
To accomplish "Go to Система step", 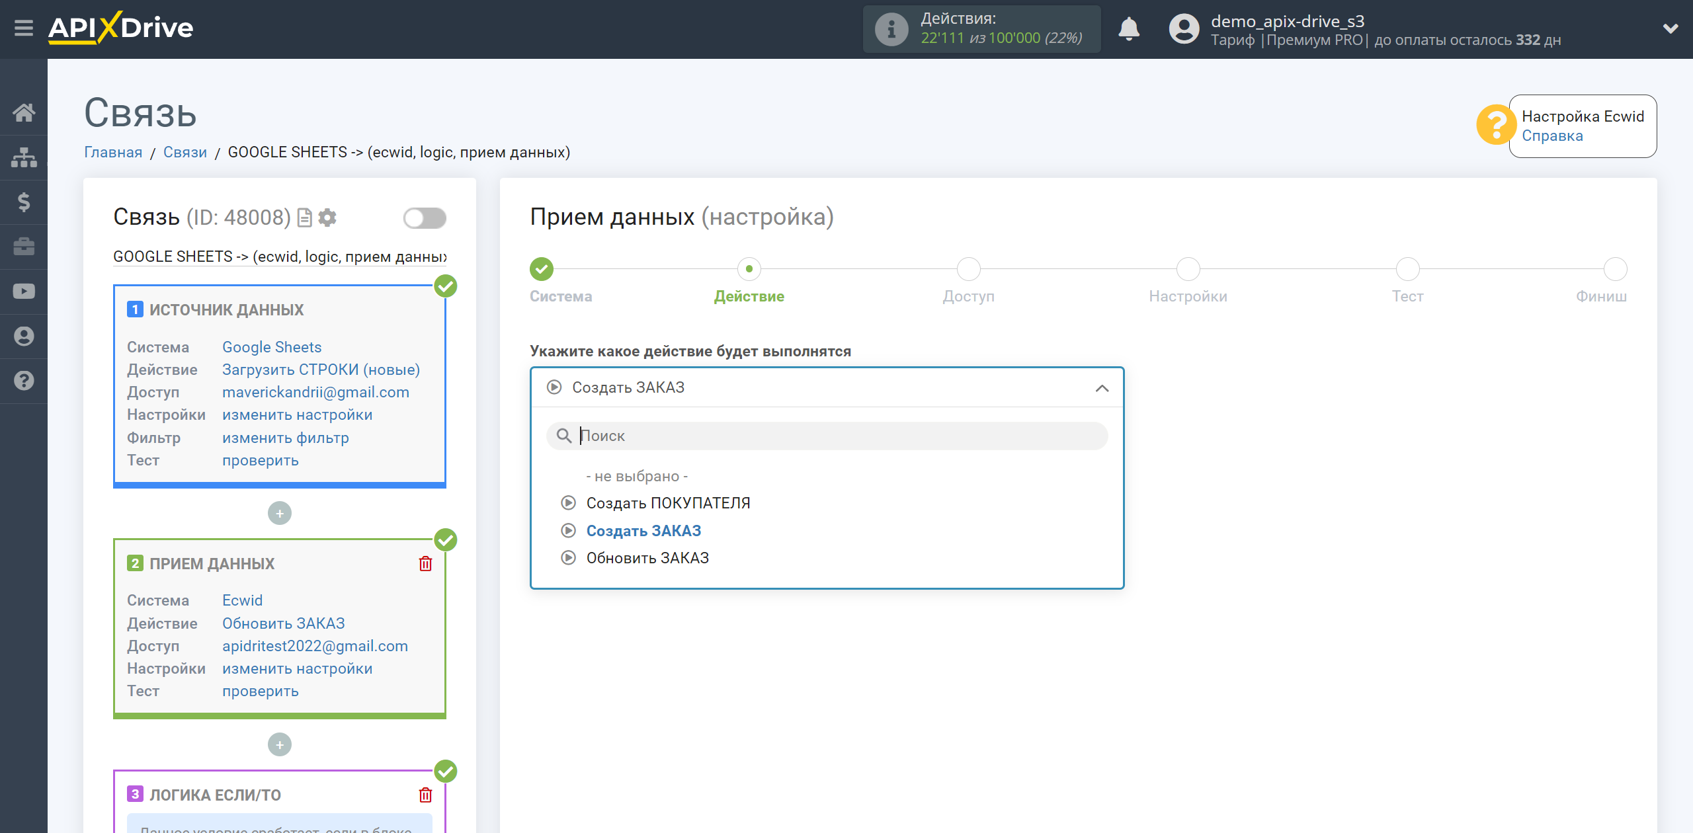I will (542, 269).
